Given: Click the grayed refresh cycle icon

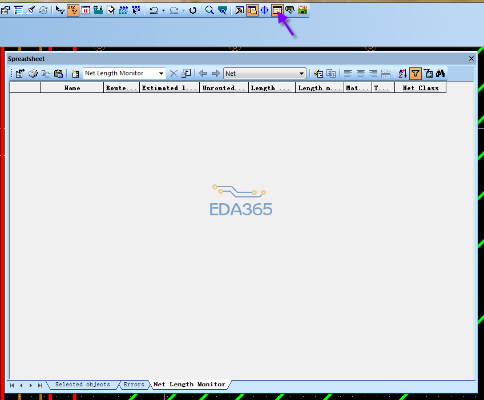Looking at the screenshot, I should point(43,10).
